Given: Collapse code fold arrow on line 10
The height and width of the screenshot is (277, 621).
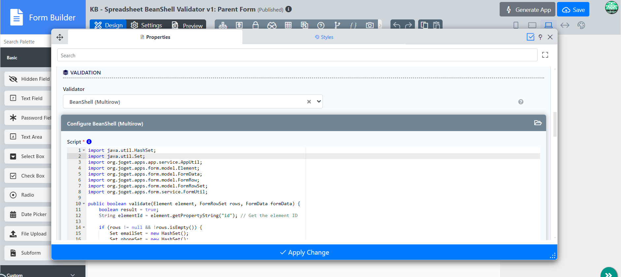Looking at the screenshot, I should click(84, 204).
